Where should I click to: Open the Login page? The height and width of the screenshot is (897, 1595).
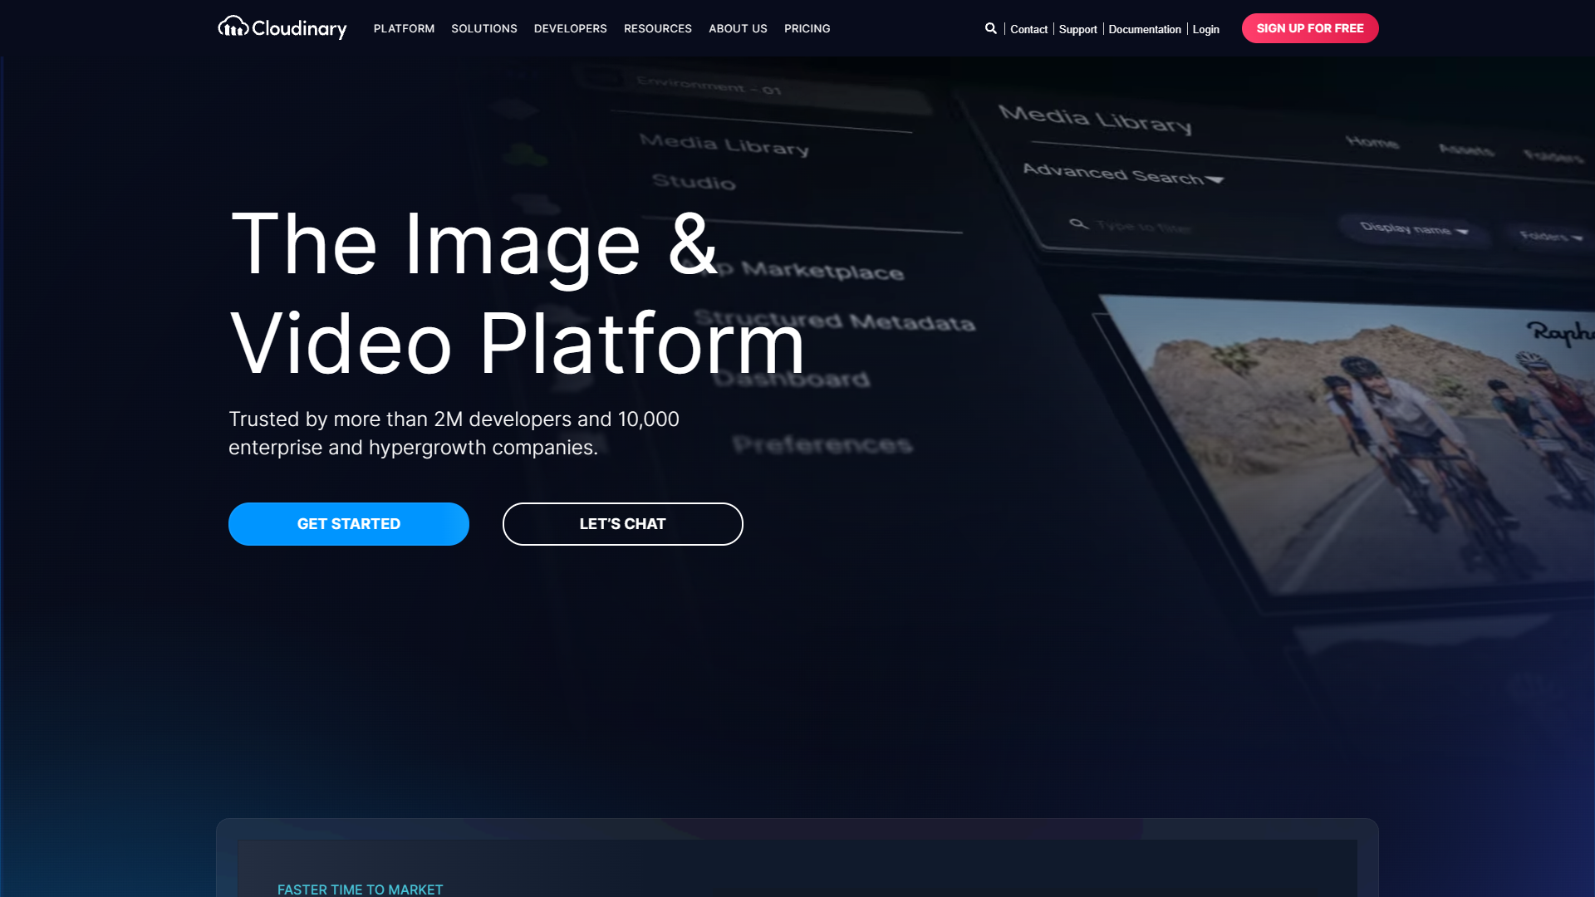point(1206,29)
